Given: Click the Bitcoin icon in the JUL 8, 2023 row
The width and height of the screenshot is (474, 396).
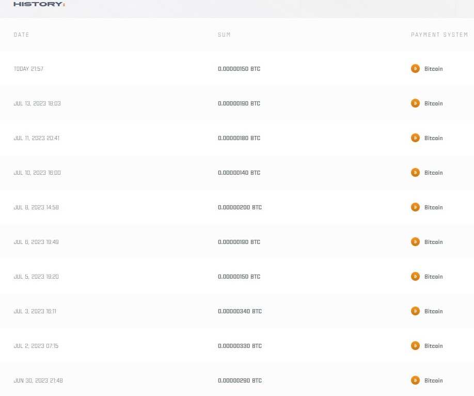Looking at the screenshot, I should click(415, 207).
